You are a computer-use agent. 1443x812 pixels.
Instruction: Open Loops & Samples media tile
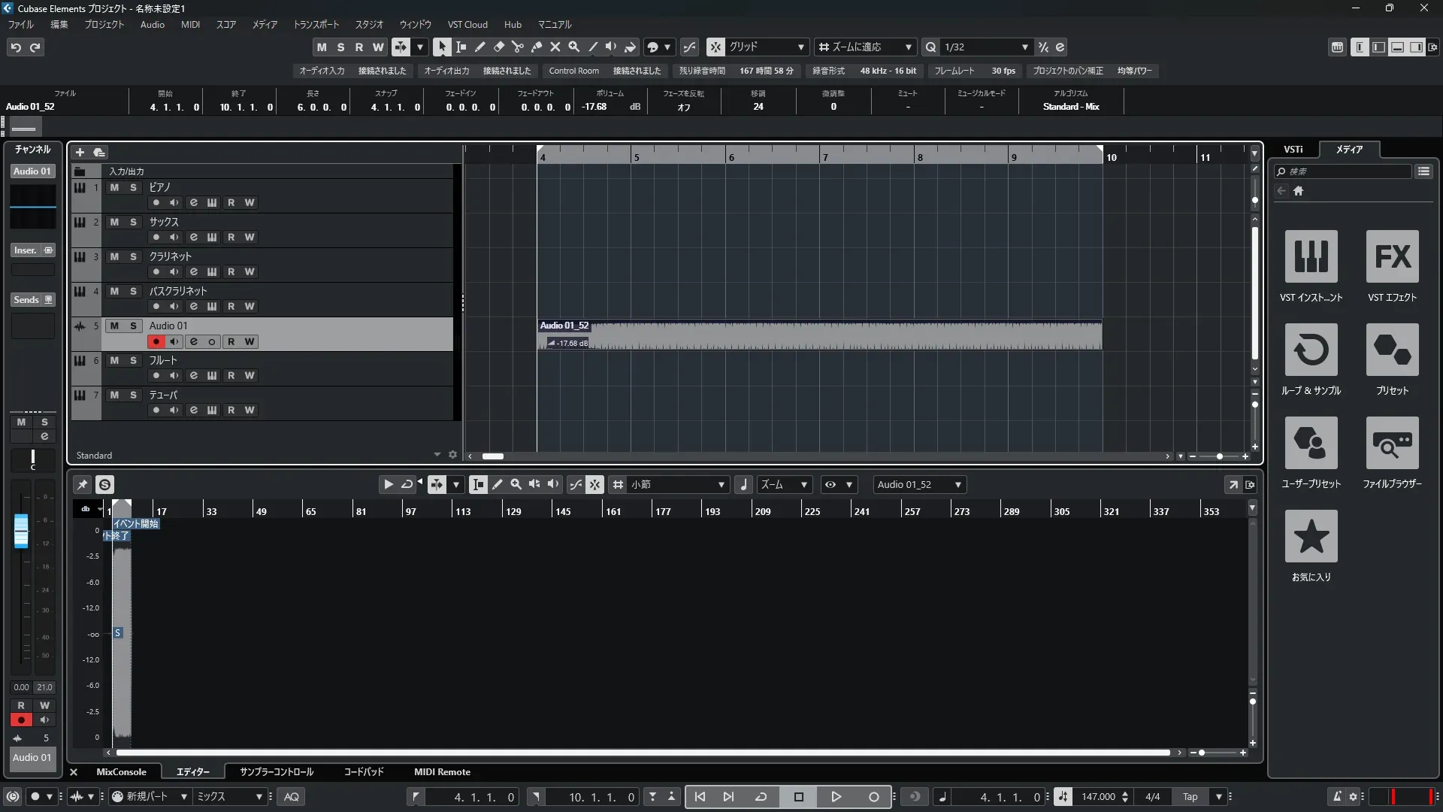(1311, 350)
